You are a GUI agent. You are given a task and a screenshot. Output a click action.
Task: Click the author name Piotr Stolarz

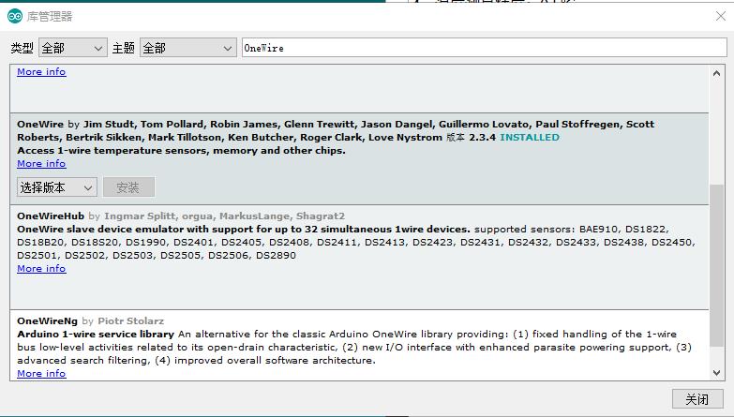coord(130,320)
